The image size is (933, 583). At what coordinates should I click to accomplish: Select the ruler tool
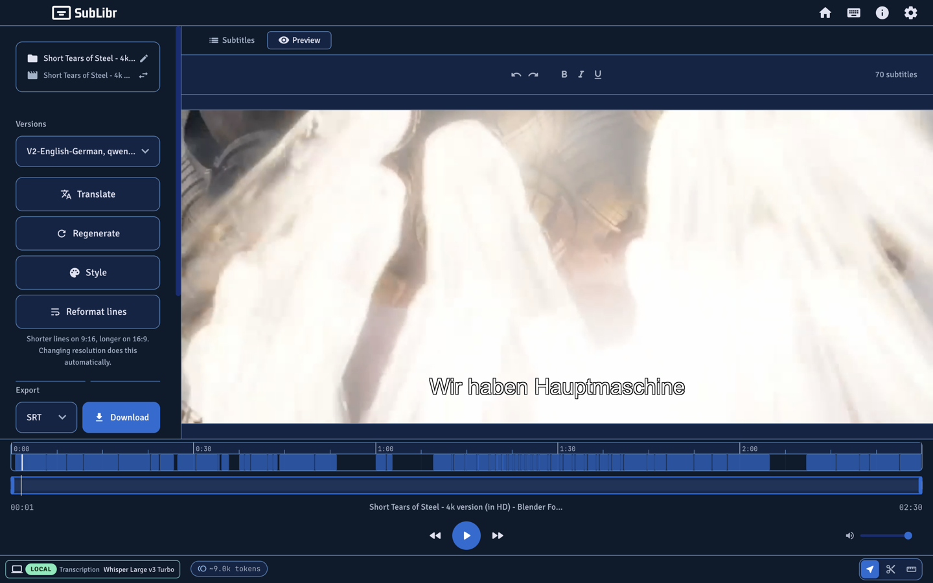point(911,569)
